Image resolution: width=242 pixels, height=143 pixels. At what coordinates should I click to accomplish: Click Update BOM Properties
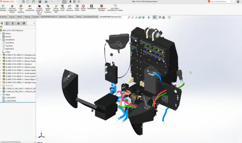[x=48, y=9]
